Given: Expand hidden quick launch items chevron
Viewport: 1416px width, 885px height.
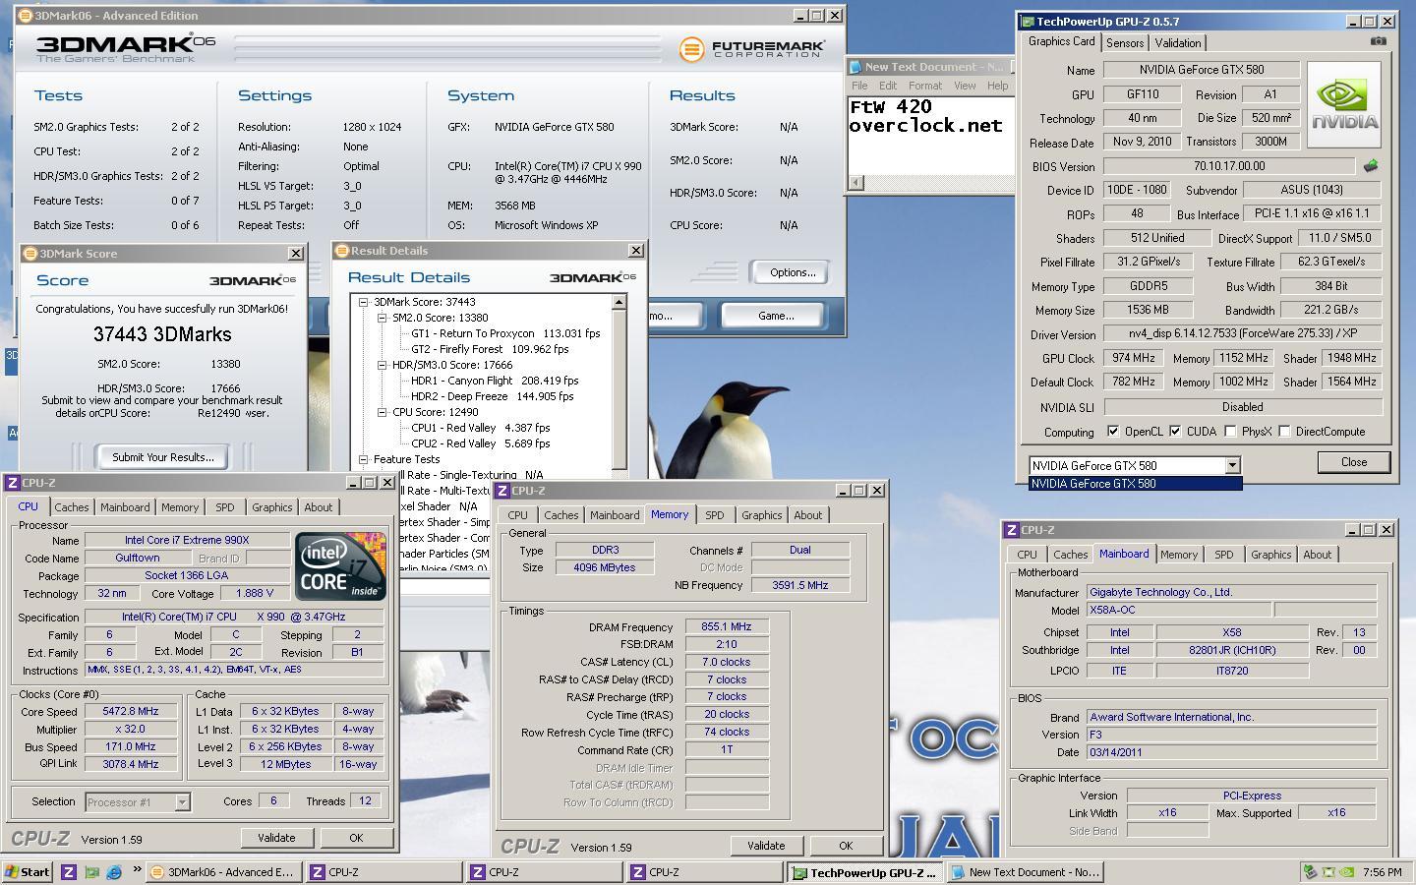Looking at the screenshot, I should click(x=137, y=870).
